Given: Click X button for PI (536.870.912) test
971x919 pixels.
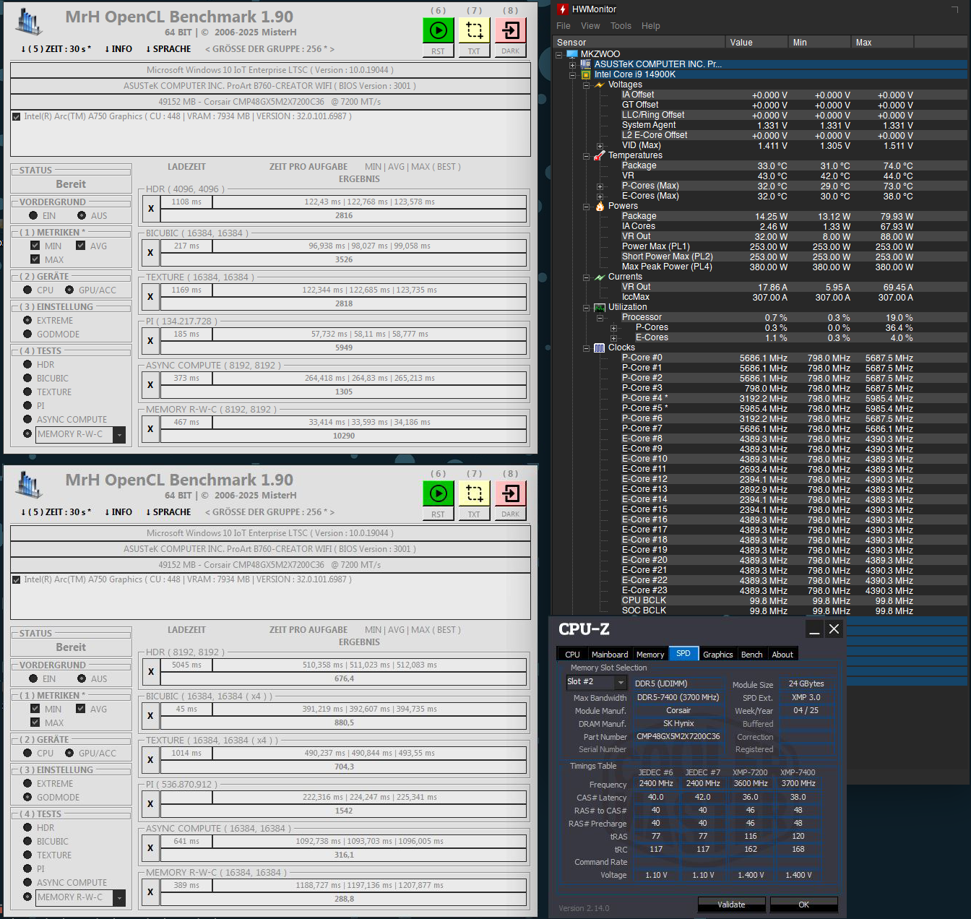Looking at the screenshot, I should [x=150, y=804].
